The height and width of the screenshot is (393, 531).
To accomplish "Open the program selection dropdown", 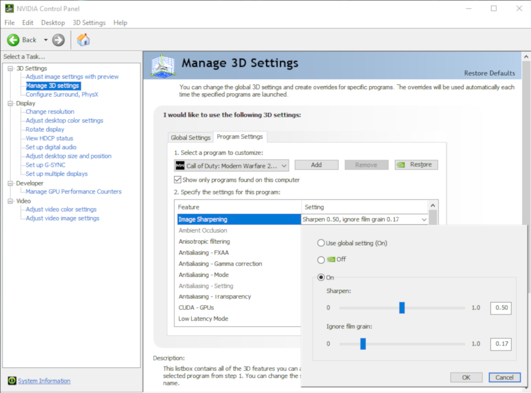I will [284, 165].
